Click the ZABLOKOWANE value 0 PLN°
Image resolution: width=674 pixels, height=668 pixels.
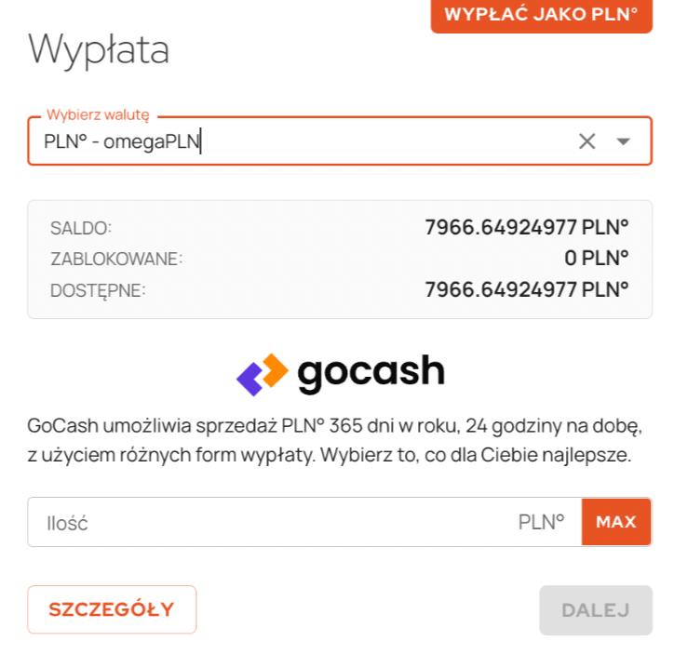pyautogui.click(x=596, y=259)
